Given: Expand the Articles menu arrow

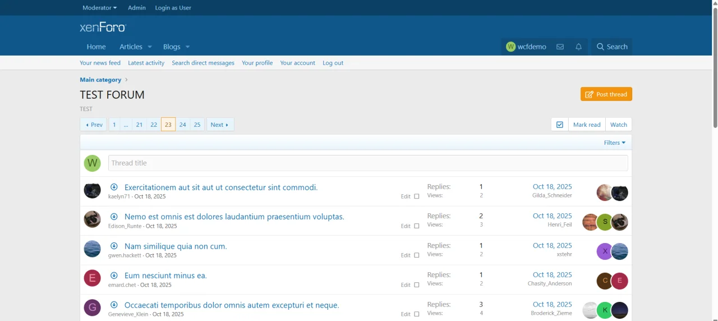Looking at the screenshot, I should coord(150,47).
